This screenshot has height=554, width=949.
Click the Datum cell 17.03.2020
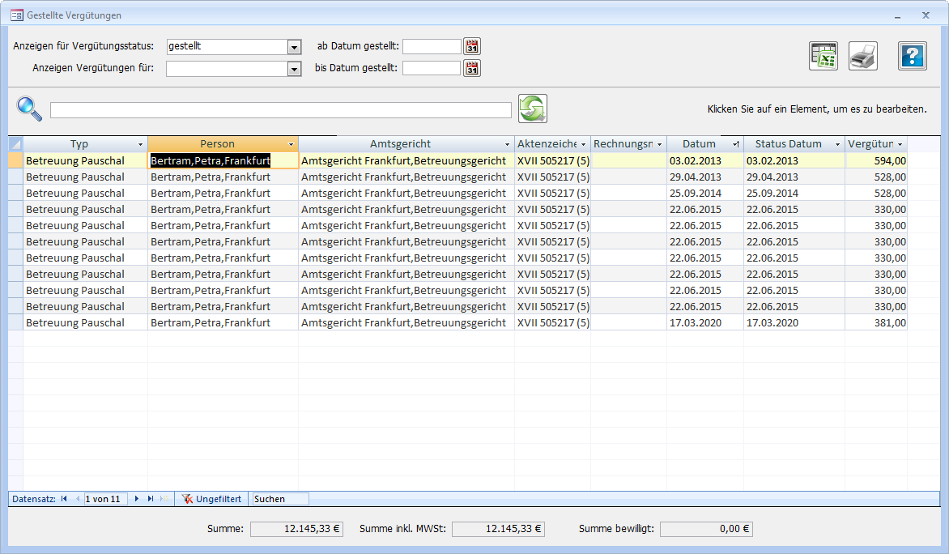coord(705,322)
